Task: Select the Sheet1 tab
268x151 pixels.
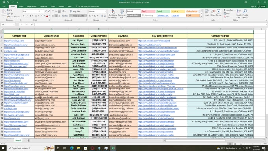Action: pos(18,140)
